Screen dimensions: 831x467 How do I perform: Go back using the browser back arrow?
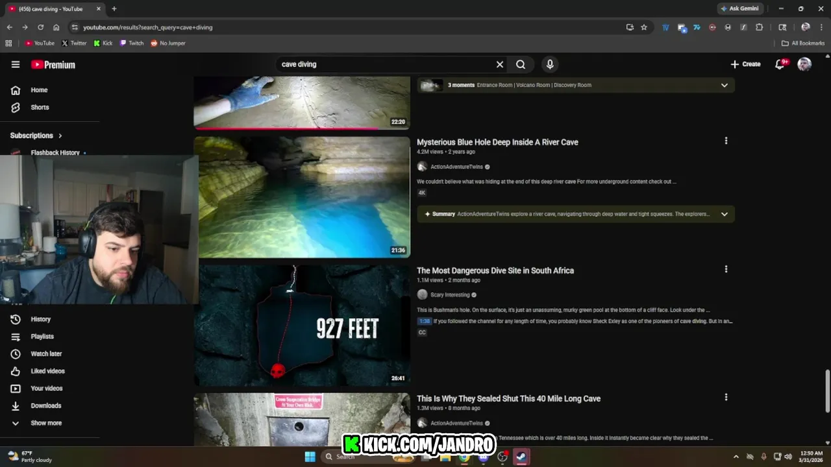(9, 27)
